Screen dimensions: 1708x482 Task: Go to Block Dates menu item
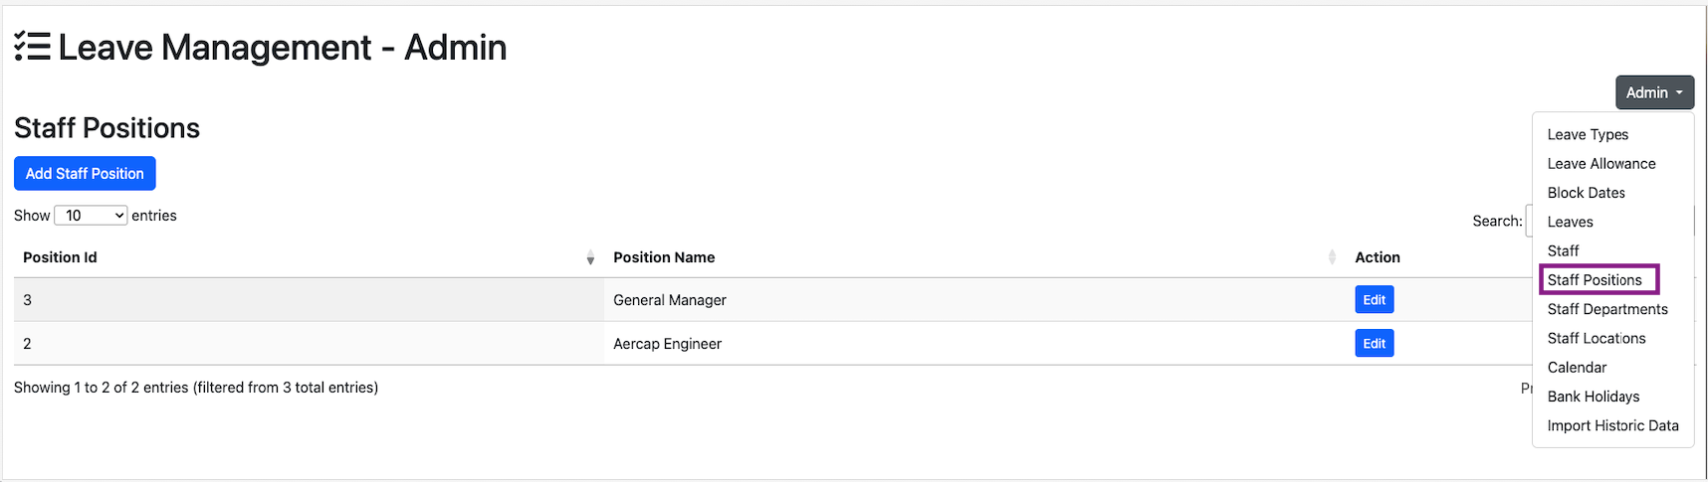click(x=1586, y=193)
